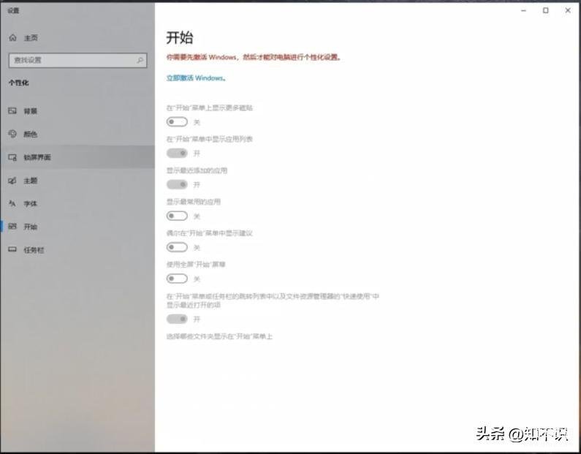Click the home icon beside 主页

[12, 38]
